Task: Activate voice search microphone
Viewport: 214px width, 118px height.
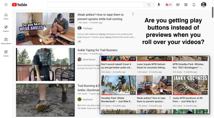Action: click(x=159, y=5)
